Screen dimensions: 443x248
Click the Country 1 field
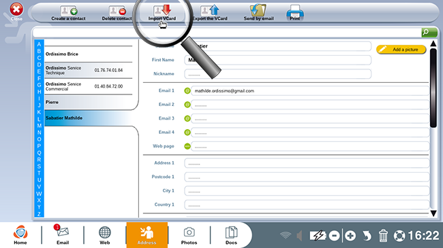pos(307,205)
